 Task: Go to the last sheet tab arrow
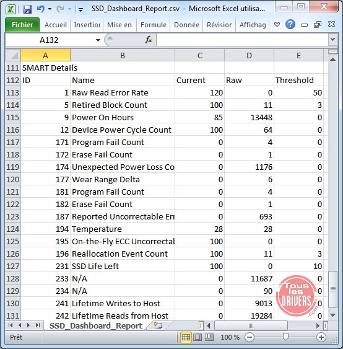tap(38, 325)
